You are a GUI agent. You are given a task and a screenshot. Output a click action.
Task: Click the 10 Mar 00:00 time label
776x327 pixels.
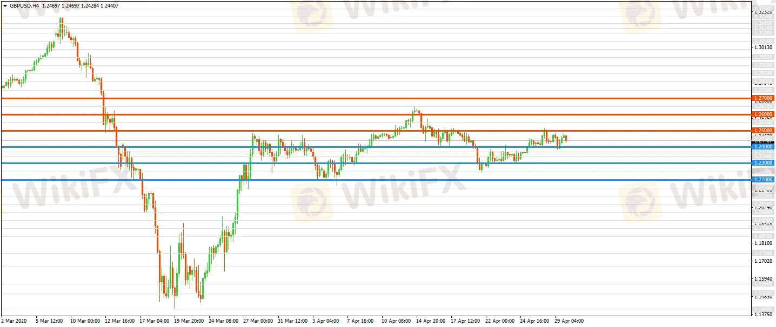pyautogui.click(x=84, y=321)
